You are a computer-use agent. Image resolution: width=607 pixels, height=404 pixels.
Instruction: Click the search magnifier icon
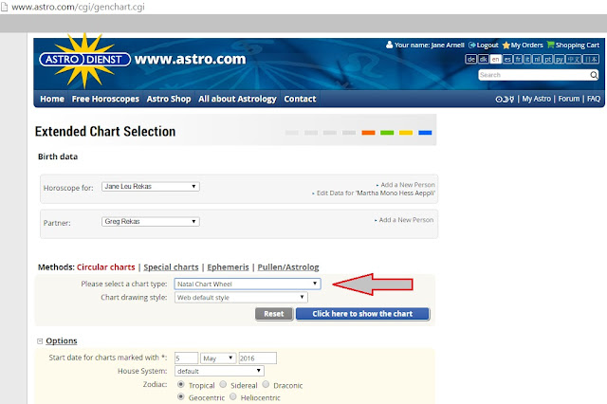click(594, 75)
